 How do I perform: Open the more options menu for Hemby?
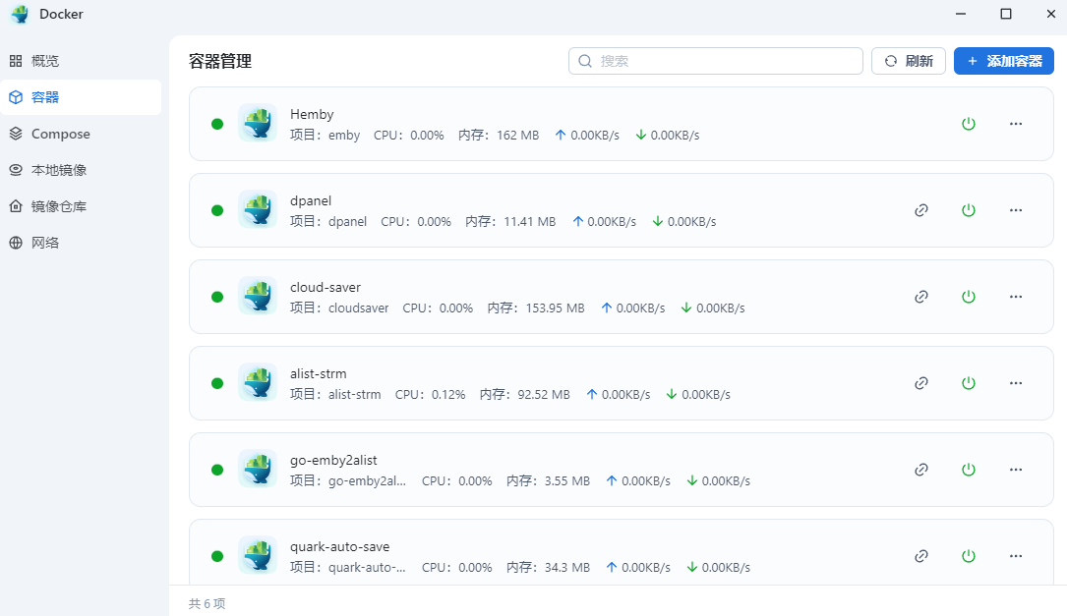pos(1016,124)
